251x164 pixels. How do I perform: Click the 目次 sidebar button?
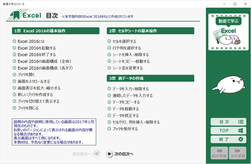click(x=228, y=122)
